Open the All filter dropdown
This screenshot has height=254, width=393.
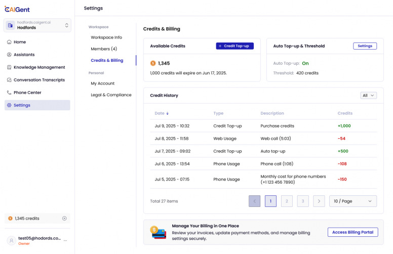(368, 95)
